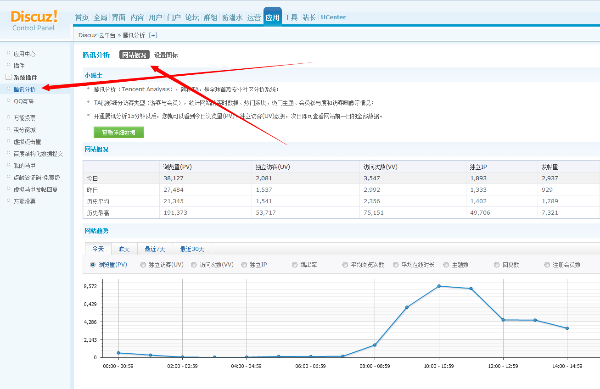Select the 最近7天 trend tab

pyautogui.click(x=155, y=249)
